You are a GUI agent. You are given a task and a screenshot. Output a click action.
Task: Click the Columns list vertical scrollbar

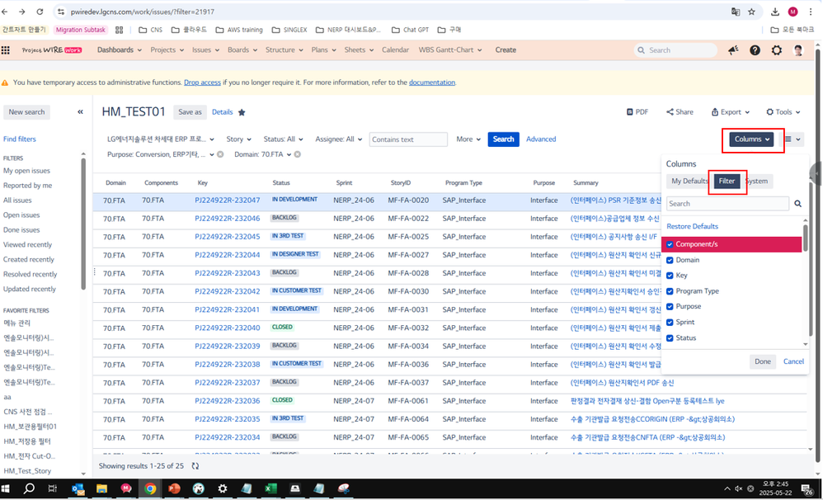[x=806, y=238]
